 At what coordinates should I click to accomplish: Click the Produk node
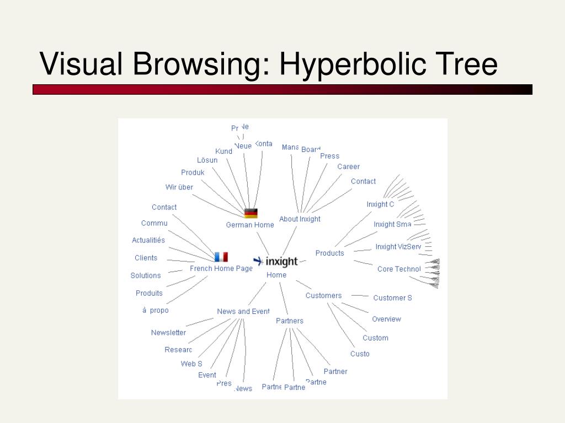coord(193,172)
